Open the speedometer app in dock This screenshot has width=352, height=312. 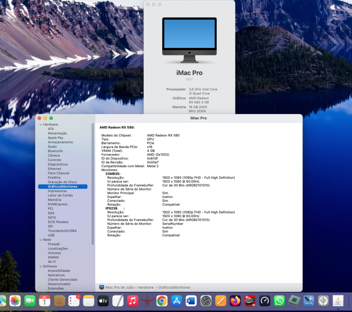pos(265,301)
